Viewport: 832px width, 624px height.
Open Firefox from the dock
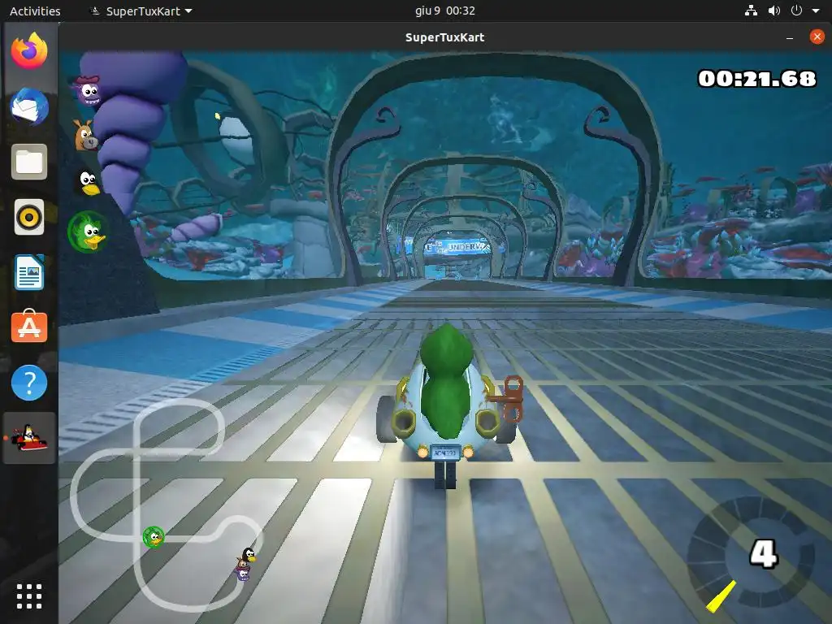[29, 50]
